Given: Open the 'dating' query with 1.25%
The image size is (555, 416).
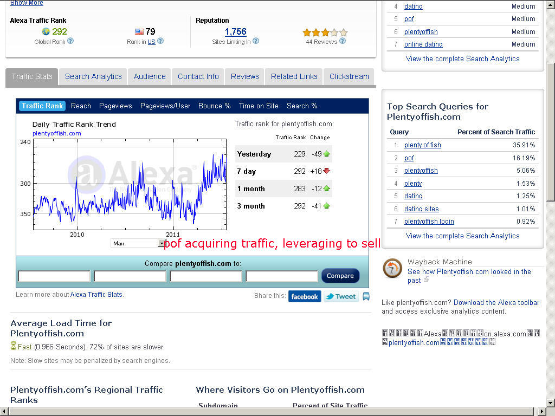Looking at the screenshot, I should pyautogui.click(x=414, y=196).
